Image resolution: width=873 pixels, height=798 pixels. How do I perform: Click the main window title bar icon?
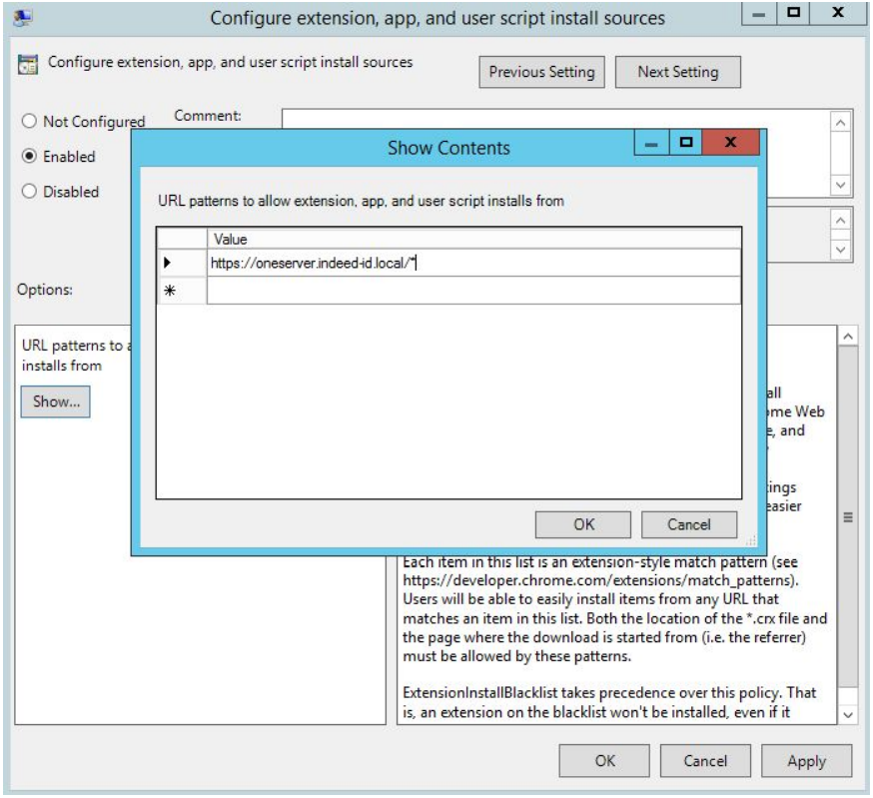19,17
